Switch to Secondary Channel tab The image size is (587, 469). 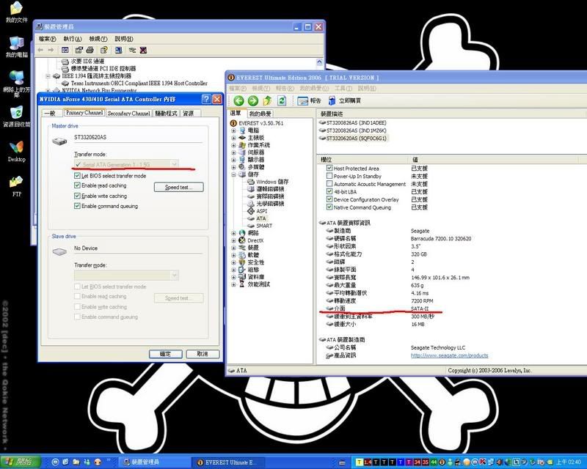tap(128, 114)
